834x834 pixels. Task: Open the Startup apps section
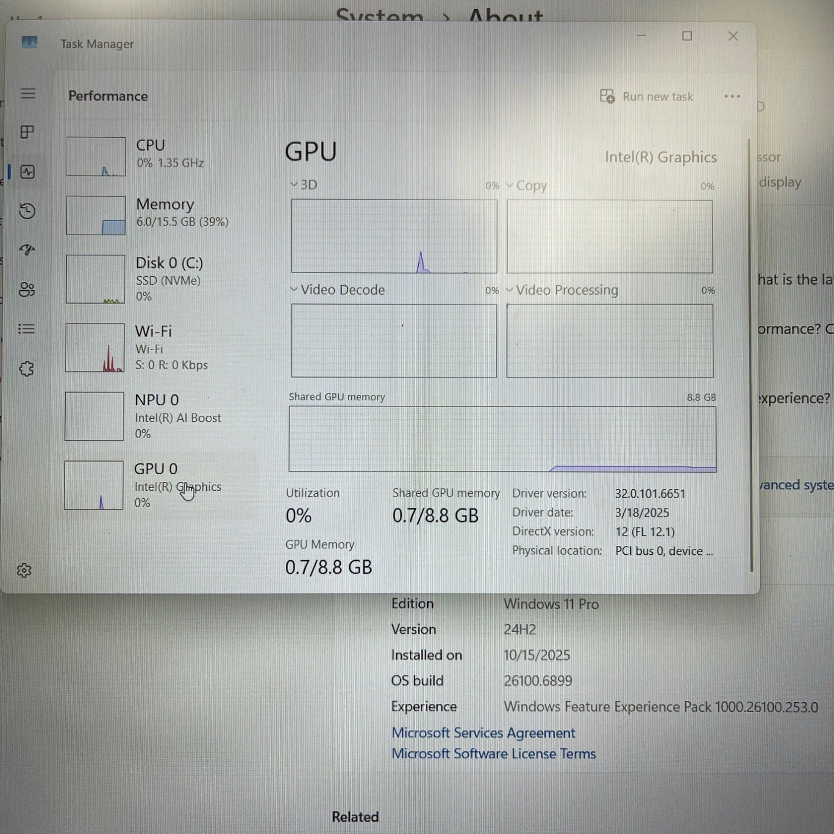pyautogui.click(x=27, y=250)
